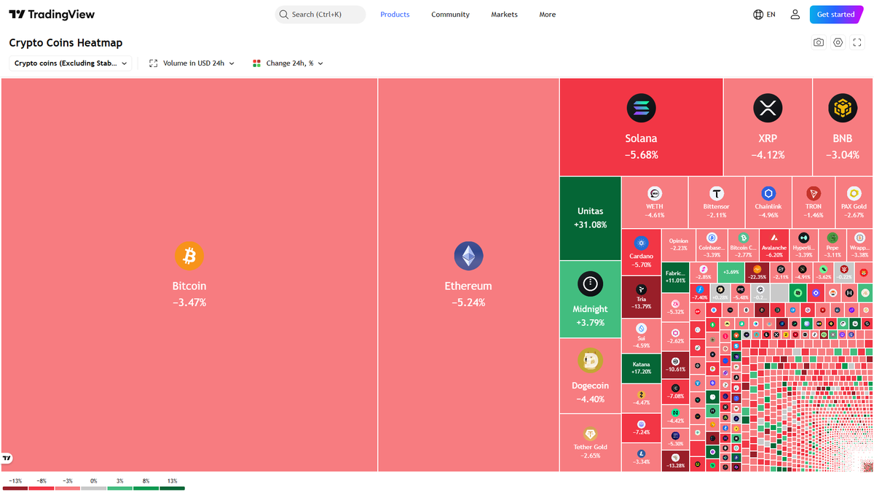Select the Bittensor tile icon

click(x=717, y=193)
